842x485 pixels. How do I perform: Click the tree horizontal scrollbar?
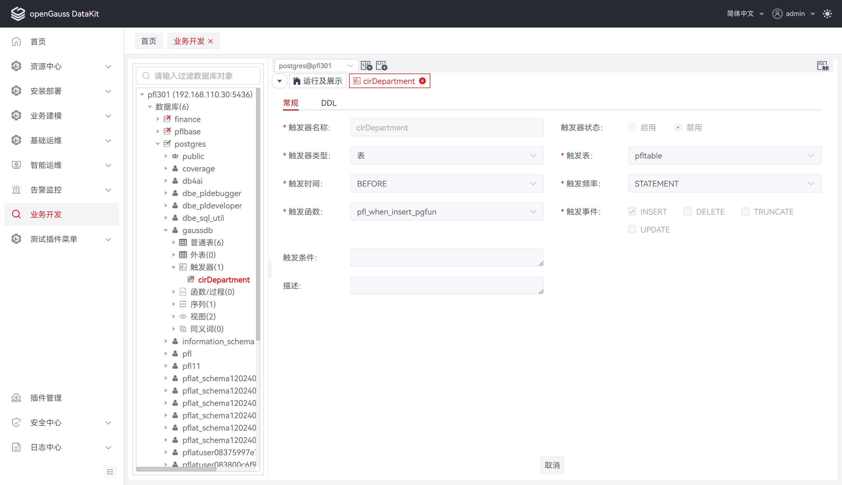[x=176, y=469]
